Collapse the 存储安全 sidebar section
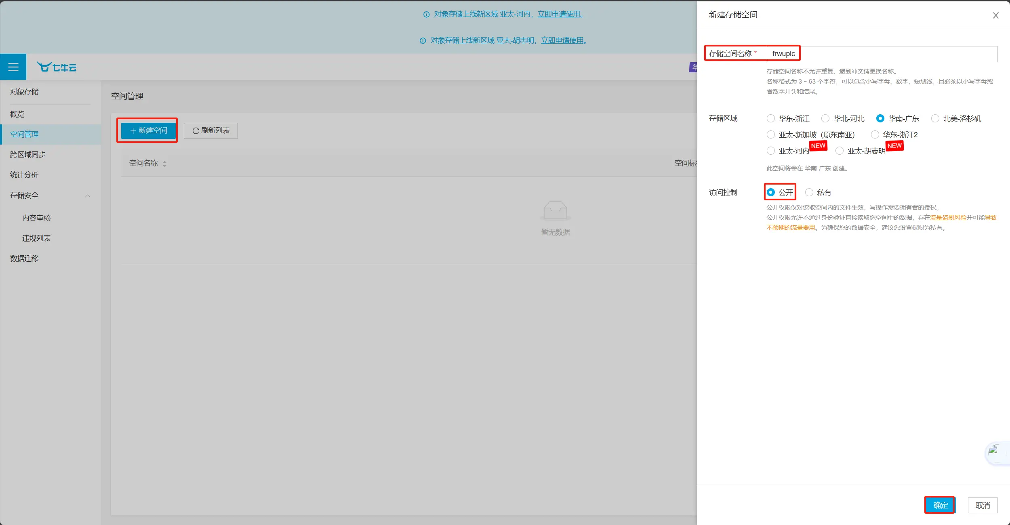 [x=88, y=196]
